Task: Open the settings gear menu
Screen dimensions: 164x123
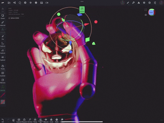Action: pyautogui.click(x=150, y=3)
